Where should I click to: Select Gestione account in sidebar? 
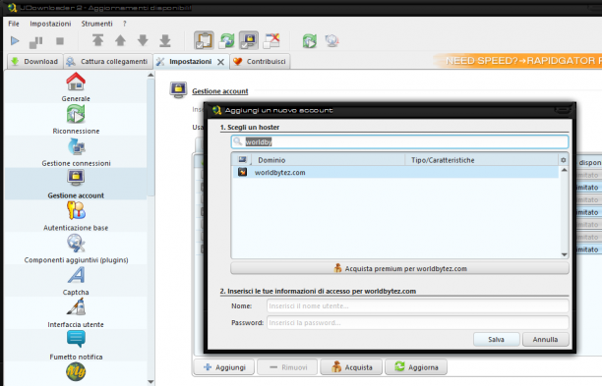[76, 184]
